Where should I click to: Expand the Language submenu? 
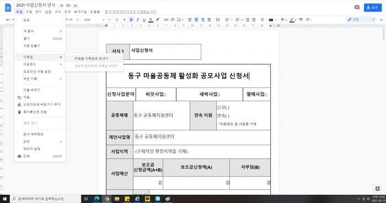point(40,141)
